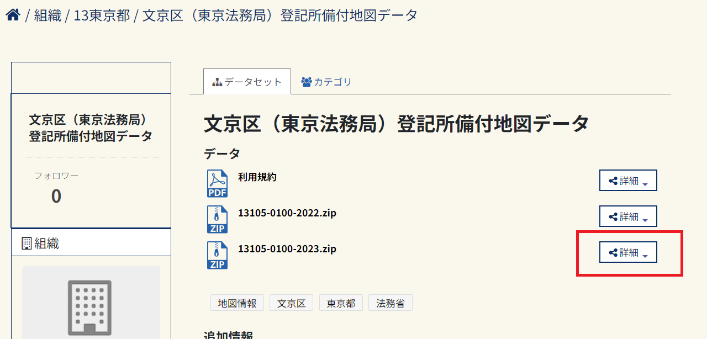
Task: Select the 東京都 tag
Action: [341, 303]
